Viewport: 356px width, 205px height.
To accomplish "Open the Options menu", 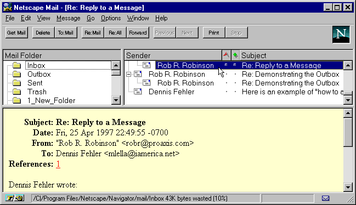I will click(x=111, y=18).
